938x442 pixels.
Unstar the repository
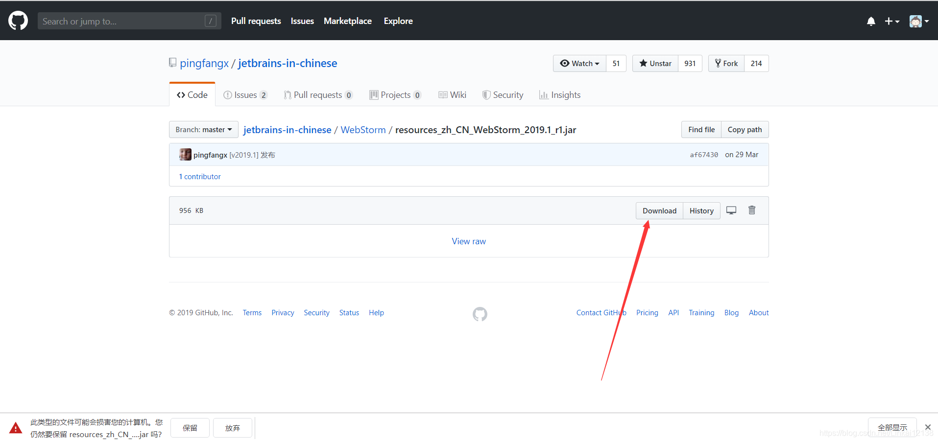click(x=655, y=64)
